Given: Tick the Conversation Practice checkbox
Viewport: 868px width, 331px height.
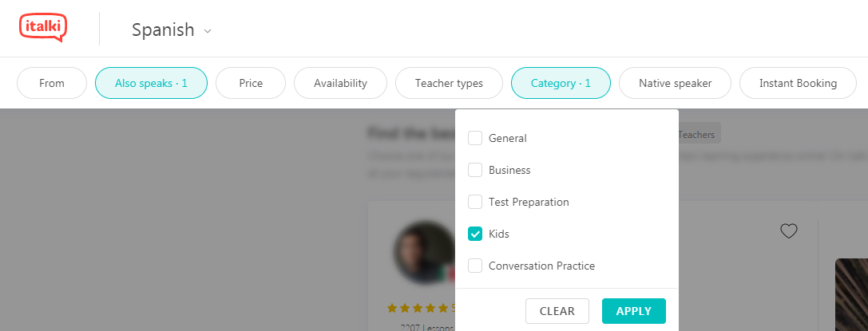Looking at the screenshot, I should pyautogui.click(x=475, y=266).
